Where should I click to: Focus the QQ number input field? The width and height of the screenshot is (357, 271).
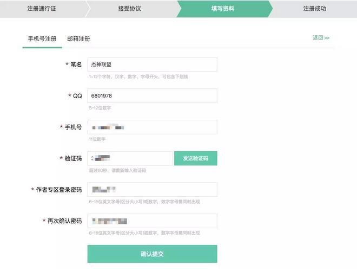coord(152,96)
